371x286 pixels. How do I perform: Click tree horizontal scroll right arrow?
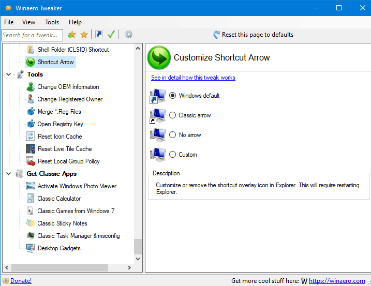tap(129, 267)
